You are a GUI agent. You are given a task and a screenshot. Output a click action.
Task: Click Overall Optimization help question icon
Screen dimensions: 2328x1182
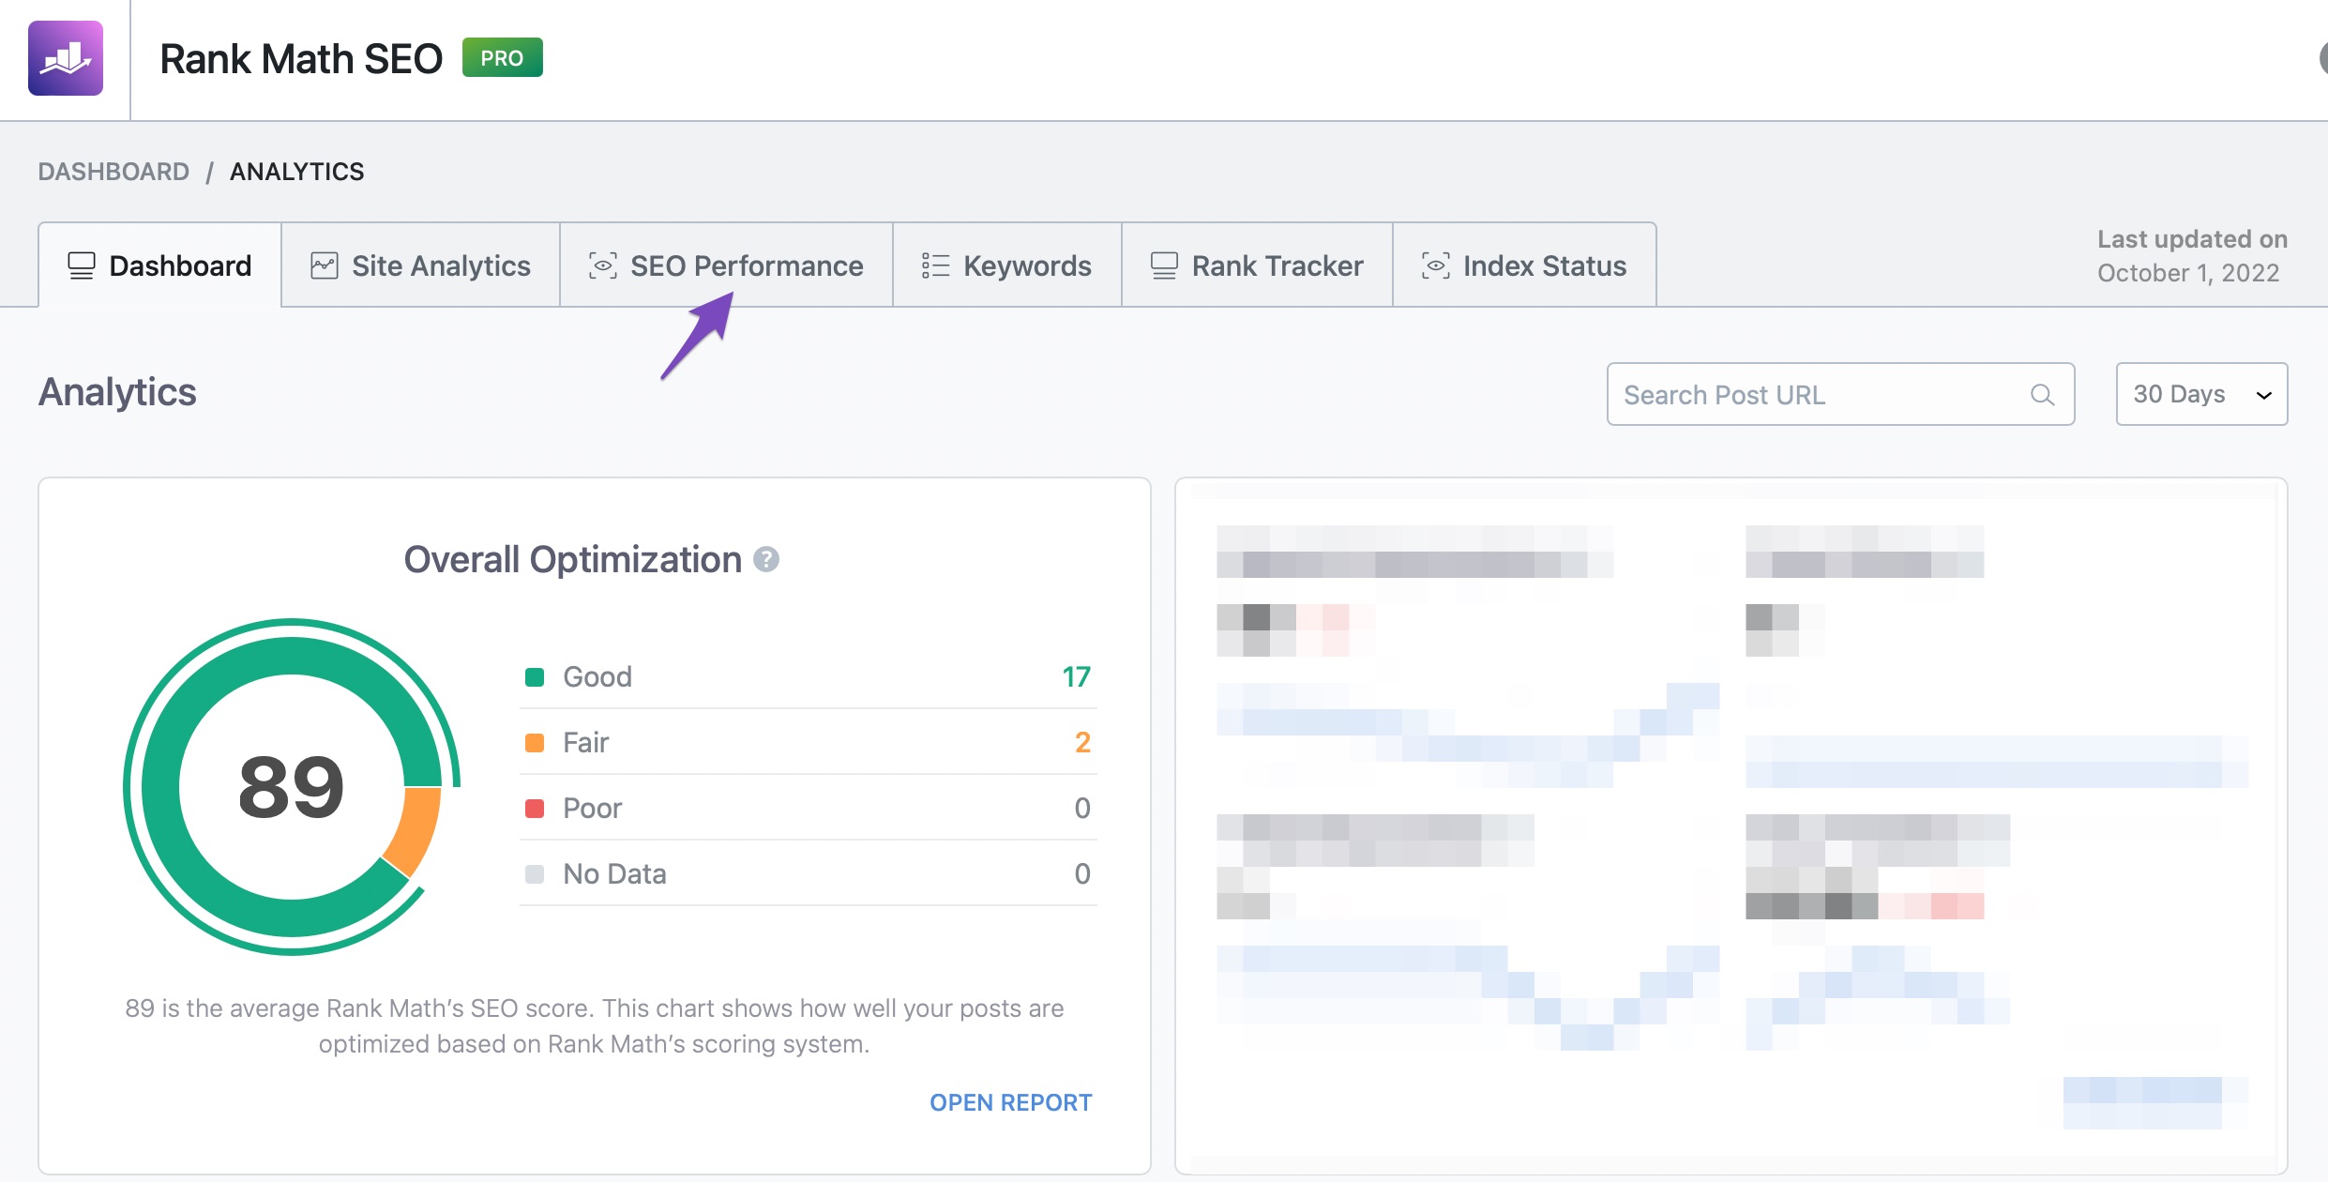tap(766, 559)
